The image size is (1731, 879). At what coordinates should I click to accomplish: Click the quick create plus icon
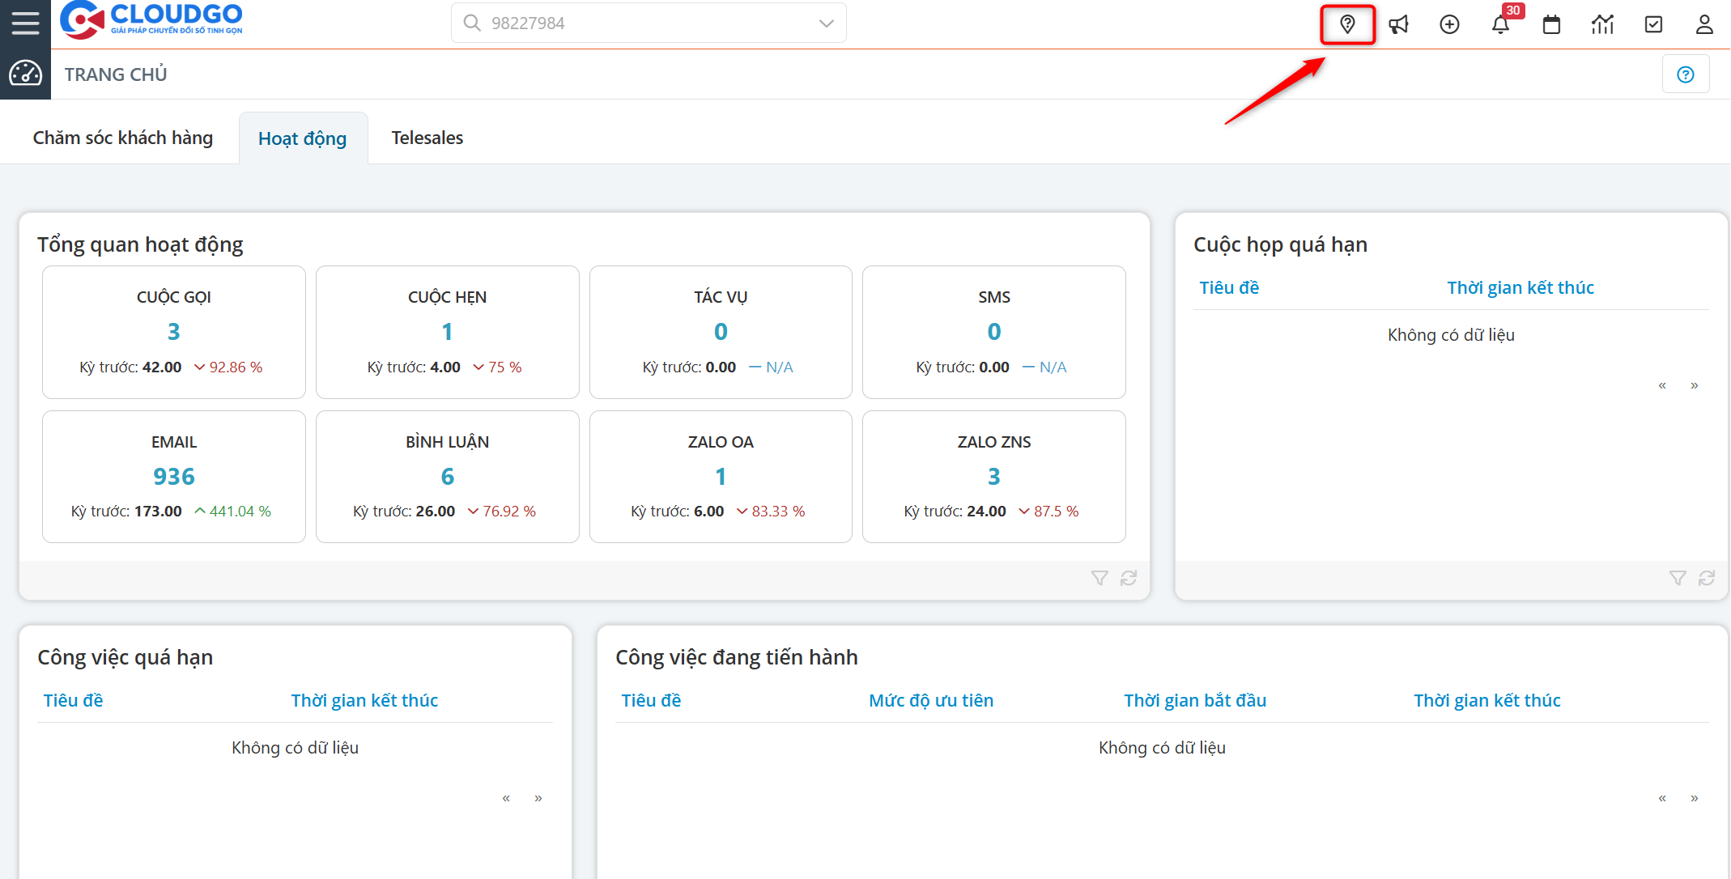point(1449,24)
